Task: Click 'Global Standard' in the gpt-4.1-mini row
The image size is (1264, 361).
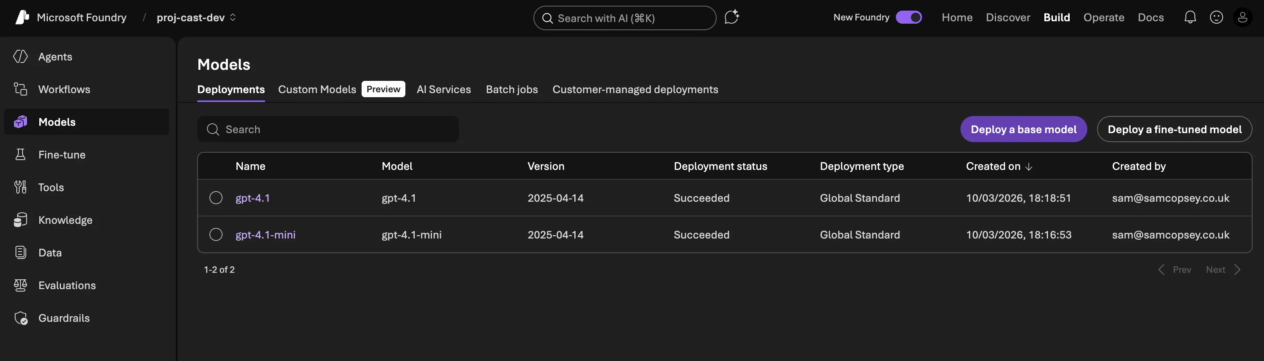Action: (x=860, y=235)
